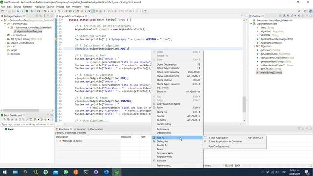Click the New Java Class green toolbar icon
Screen dimensions: 313x176
(x=70, y=11)
